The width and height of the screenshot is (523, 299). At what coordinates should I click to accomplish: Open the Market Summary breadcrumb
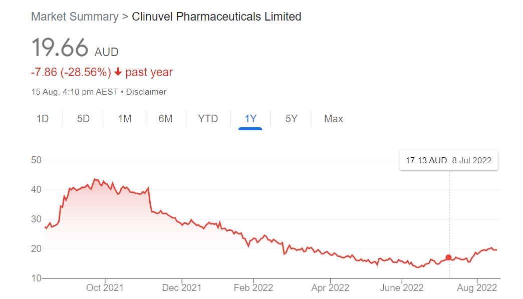point(75,17)
